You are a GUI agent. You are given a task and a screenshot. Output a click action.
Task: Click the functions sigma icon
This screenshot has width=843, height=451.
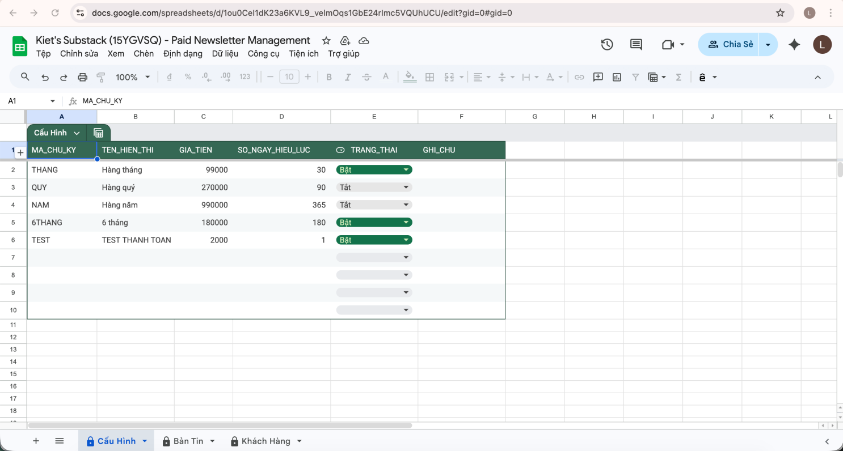click(678, 77)
